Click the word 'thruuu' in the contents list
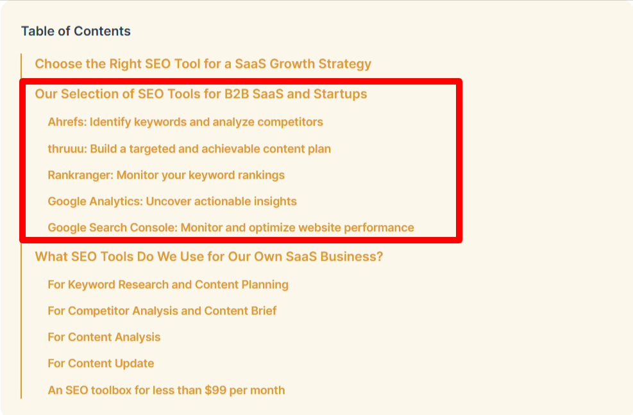This screenshot has height=415, width=633. pyautogui.click(x=67, y=149)
